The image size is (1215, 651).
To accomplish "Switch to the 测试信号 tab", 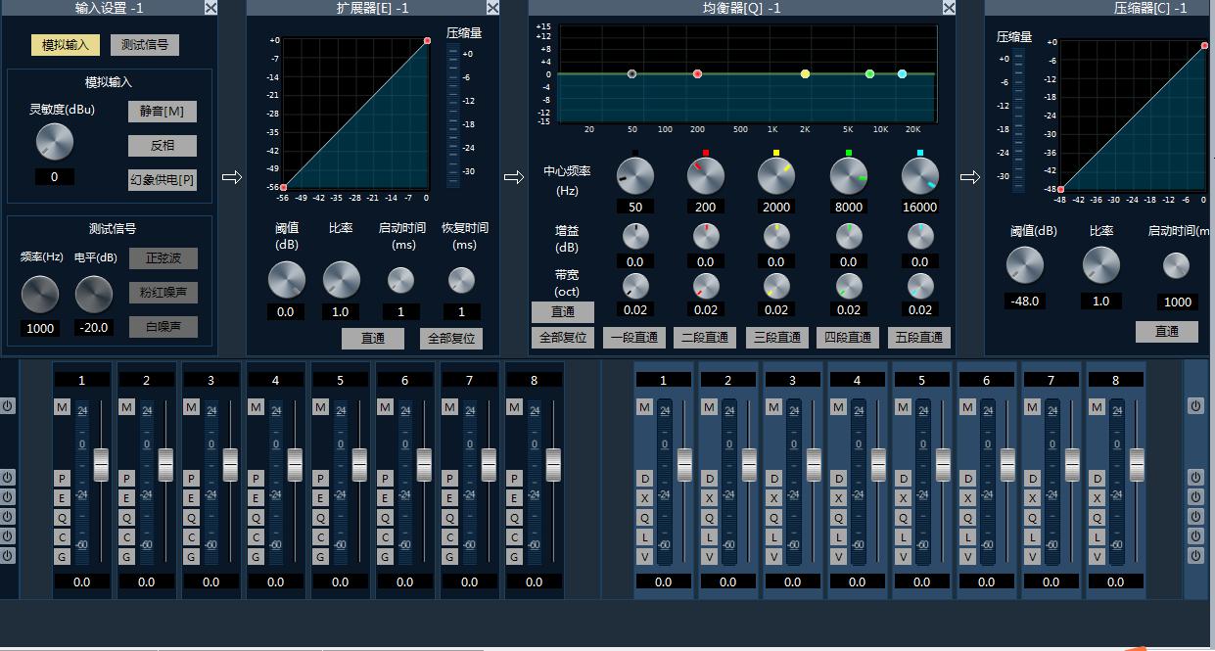I will [x=144, y=45].
